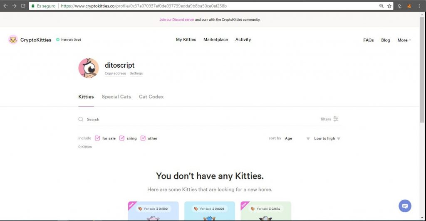Open the Low to high order dropdown
The width and height of the screenshot is (426, 221).
point(327,138)
